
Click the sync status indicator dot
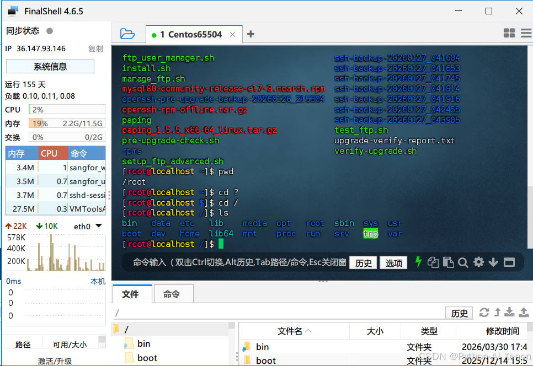50,31
